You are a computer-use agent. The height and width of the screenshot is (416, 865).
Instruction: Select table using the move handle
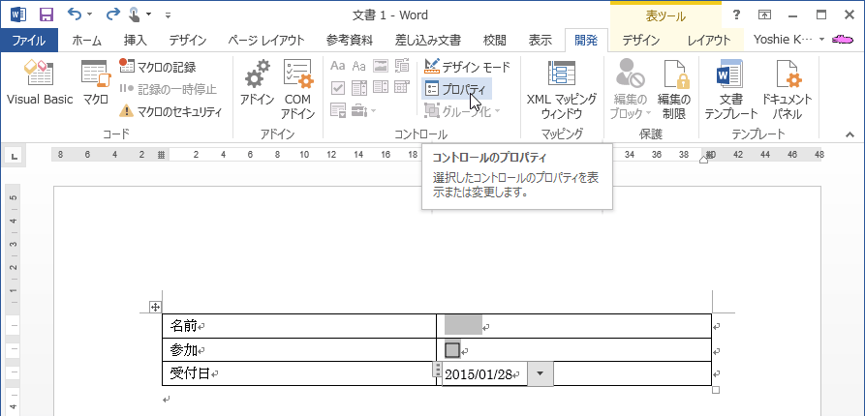coord(155,307)
